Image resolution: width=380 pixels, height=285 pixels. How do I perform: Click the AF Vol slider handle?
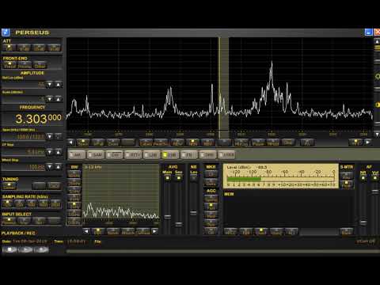click(x=375, y=192)
